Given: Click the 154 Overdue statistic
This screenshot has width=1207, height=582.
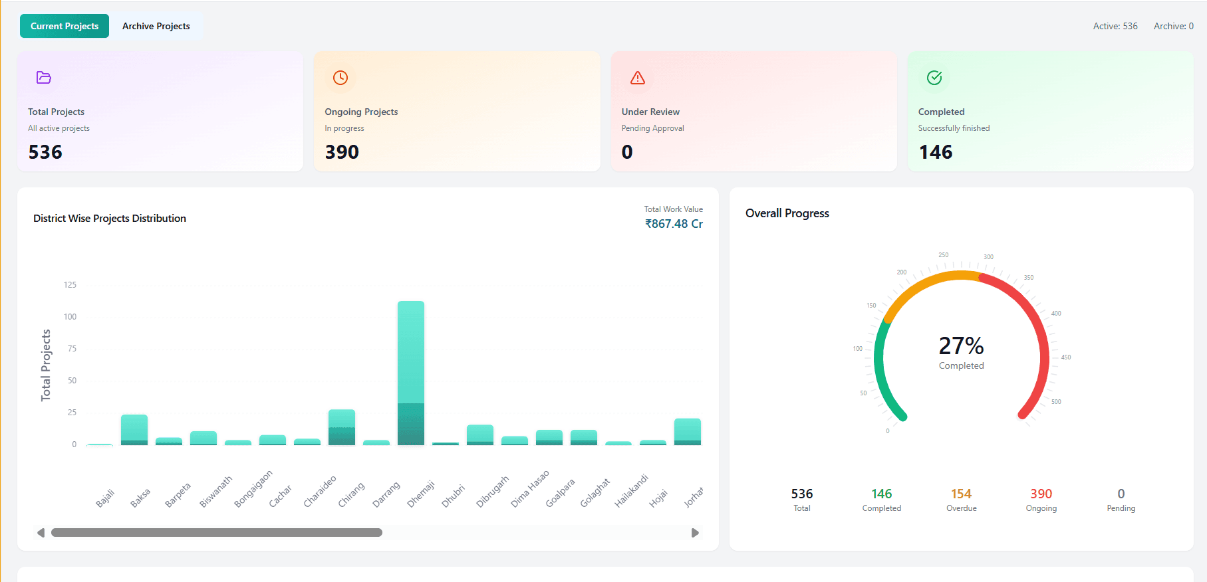Looking at the screenshot, I should (962, 500).
